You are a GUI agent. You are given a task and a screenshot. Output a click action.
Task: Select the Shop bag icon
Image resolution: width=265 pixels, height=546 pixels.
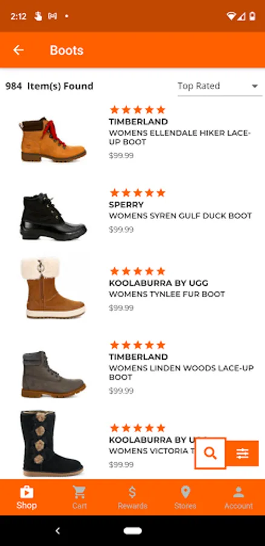click(27, 493)
